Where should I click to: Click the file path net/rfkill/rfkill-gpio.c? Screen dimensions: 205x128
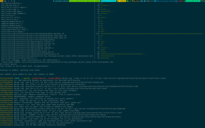[14, 7]
